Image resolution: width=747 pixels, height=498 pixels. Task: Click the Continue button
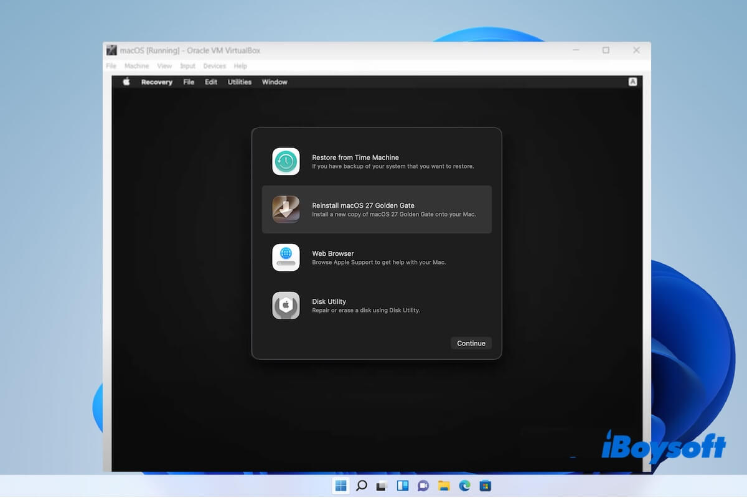click(x=471, y=343)
